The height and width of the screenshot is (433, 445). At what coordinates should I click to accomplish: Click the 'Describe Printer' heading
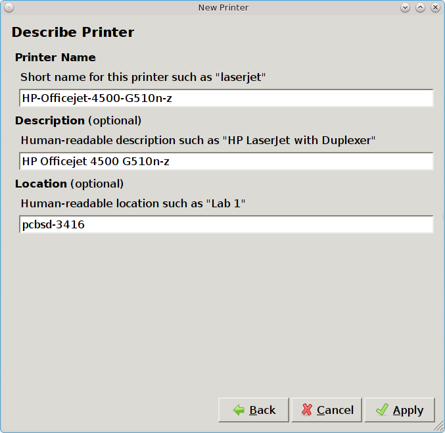[x=73, y=32]
